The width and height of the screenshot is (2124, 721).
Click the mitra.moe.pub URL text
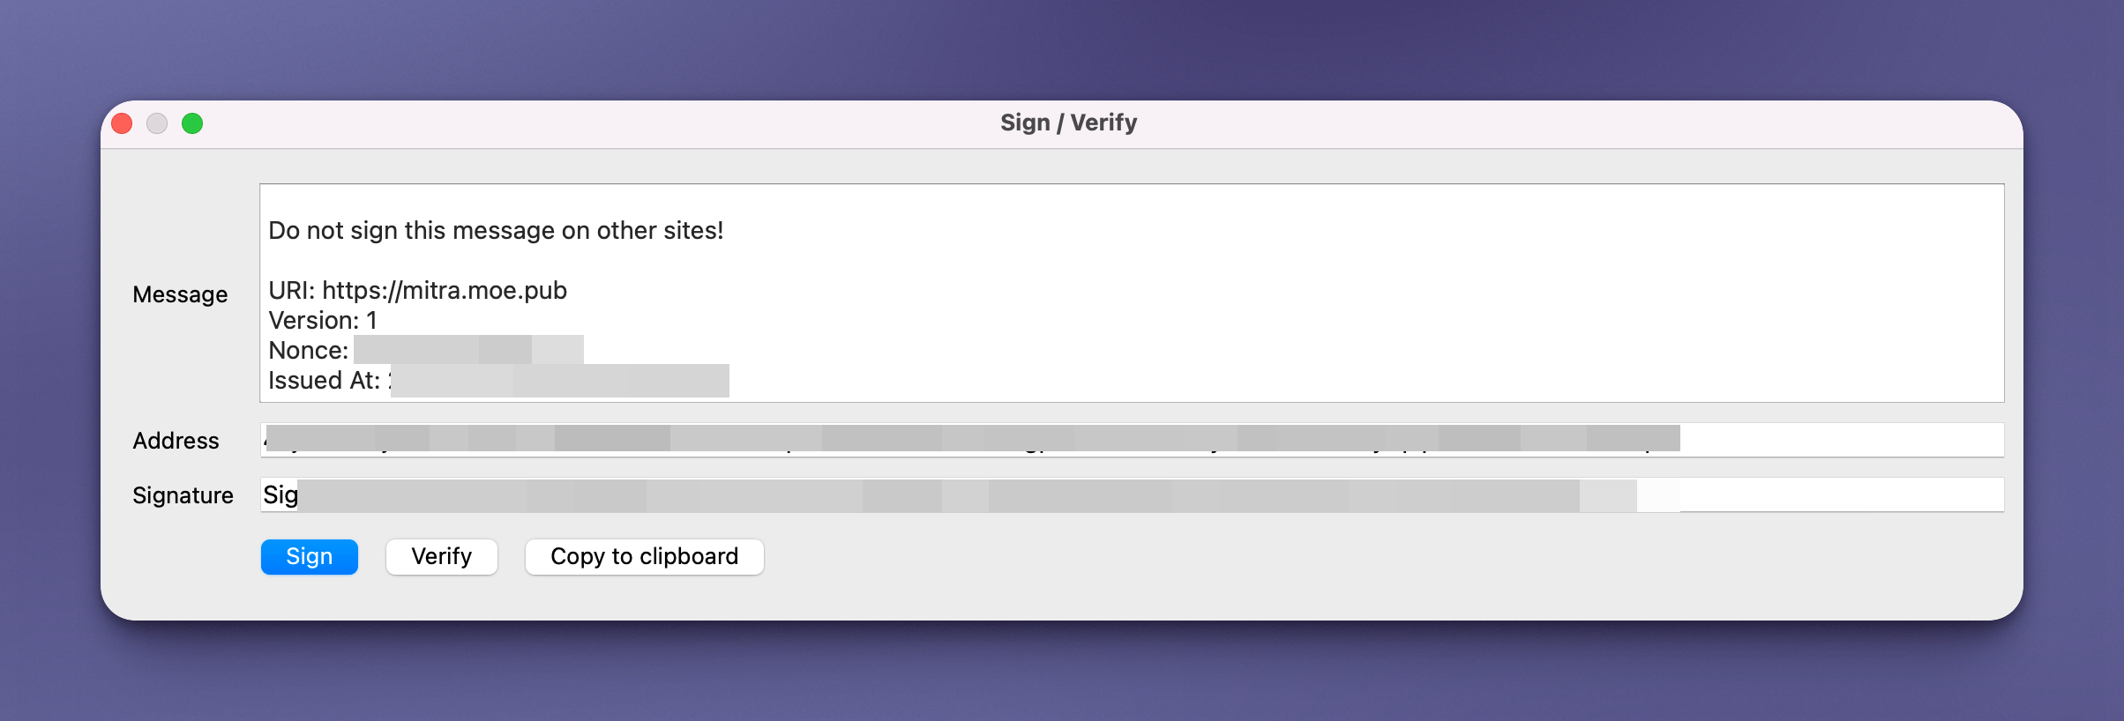445,291
